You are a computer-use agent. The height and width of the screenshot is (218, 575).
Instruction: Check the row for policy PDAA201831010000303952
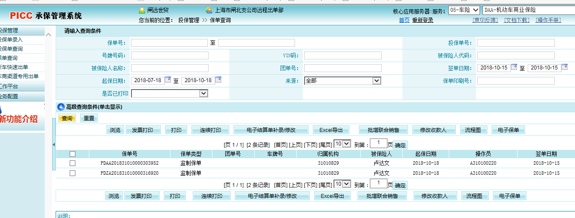pos(72,163)
